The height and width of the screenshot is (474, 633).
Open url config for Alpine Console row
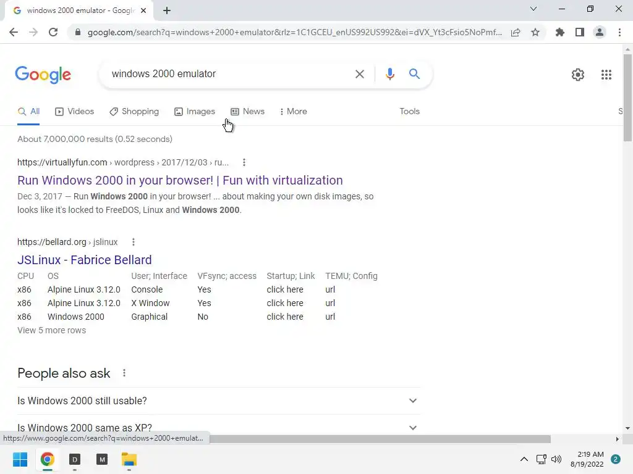coord(330,290)
